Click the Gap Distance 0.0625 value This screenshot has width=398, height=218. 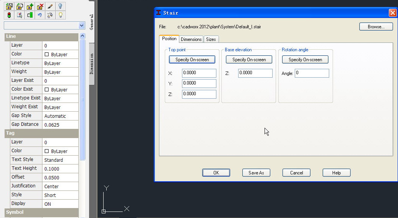point(60,125)
